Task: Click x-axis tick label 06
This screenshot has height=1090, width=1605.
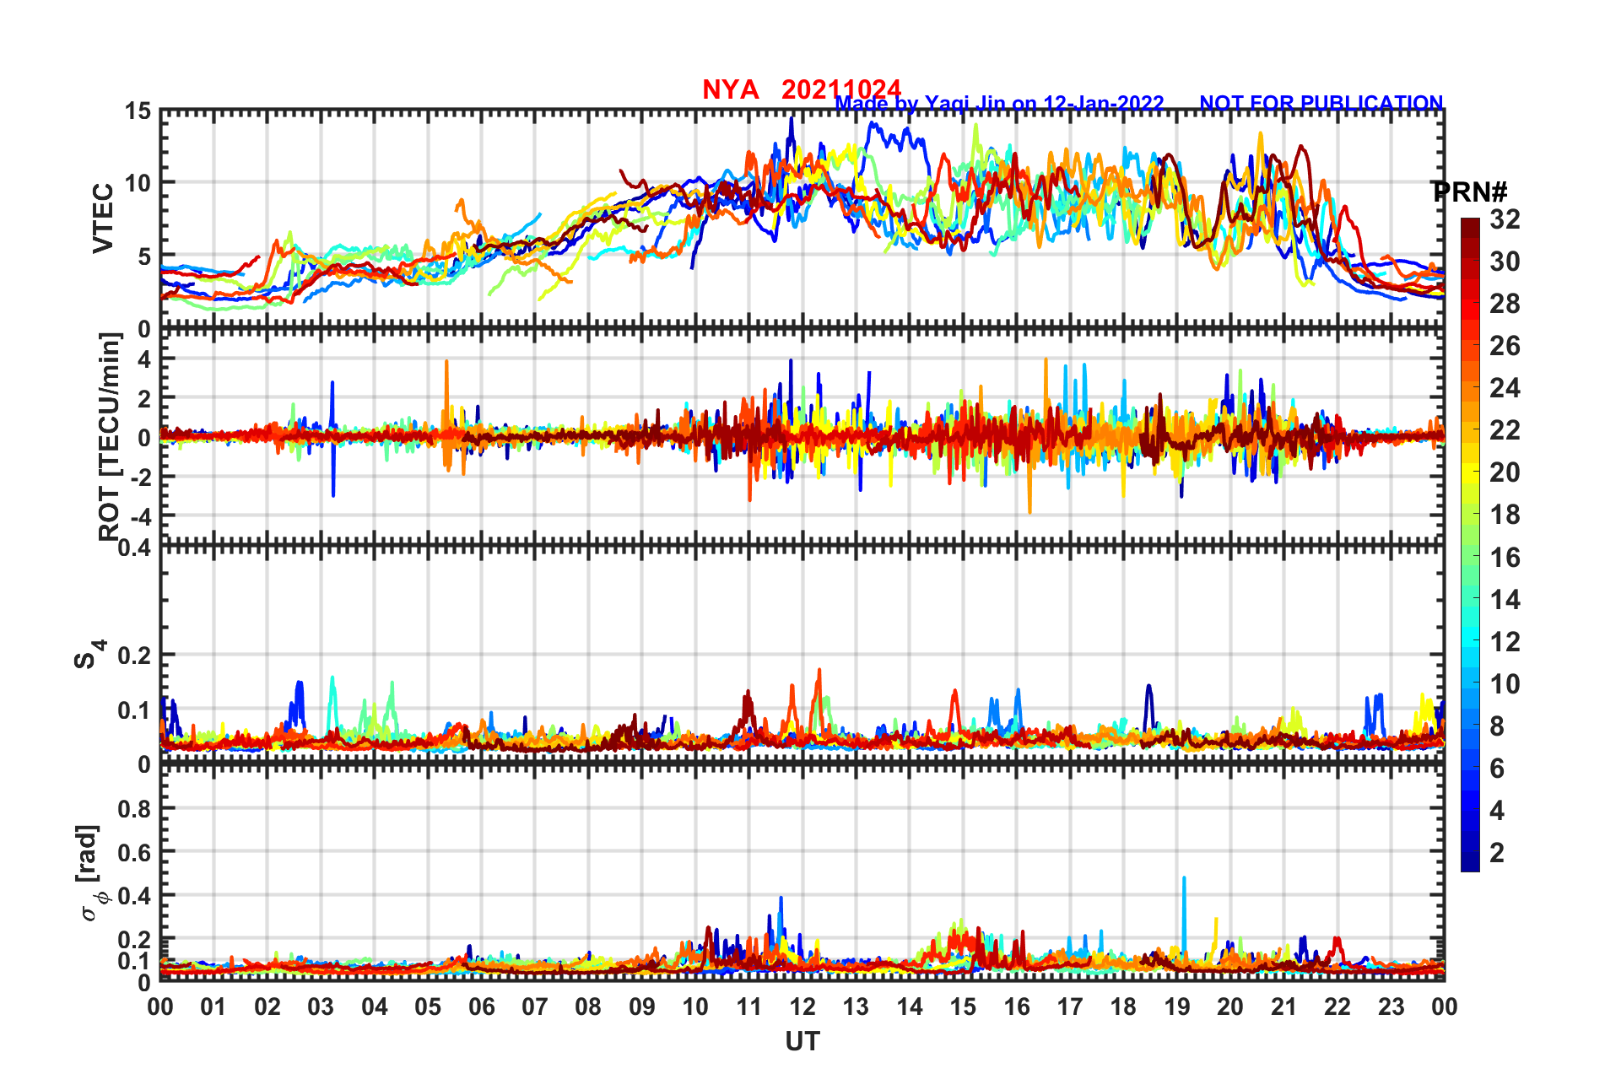Action: (x=482, y=1006)
